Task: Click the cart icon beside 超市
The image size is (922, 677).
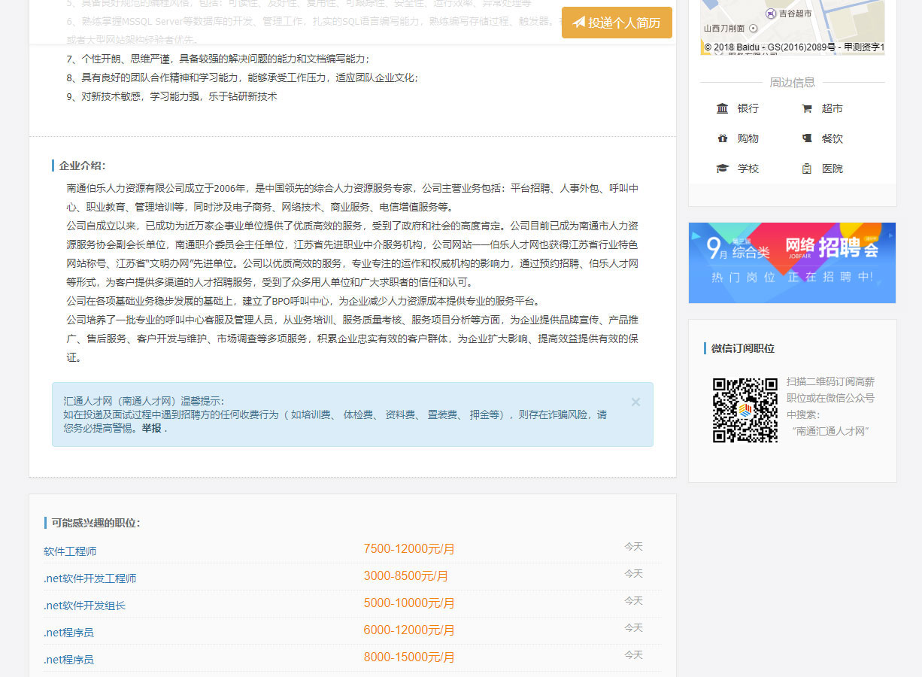Action: click(x=807, y=108)
